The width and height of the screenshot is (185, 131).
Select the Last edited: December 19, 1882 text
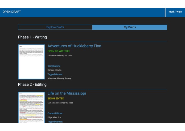(60, 103)
